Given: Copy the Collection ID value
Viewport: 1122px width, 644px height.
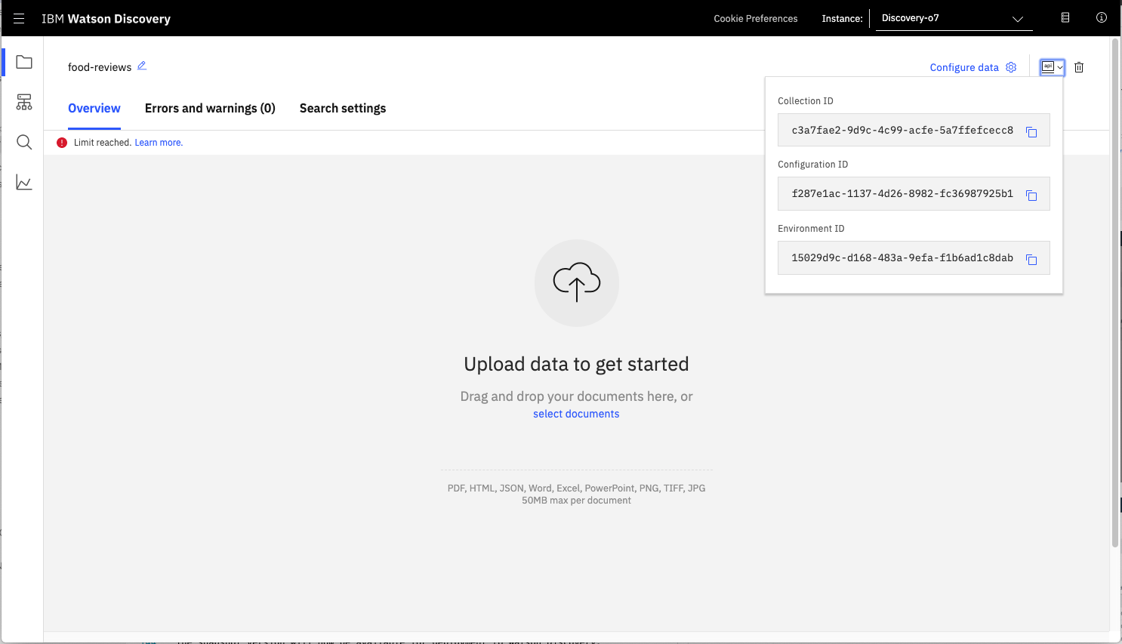Looking at the screenshot, I should click(x=1031, y=131).
